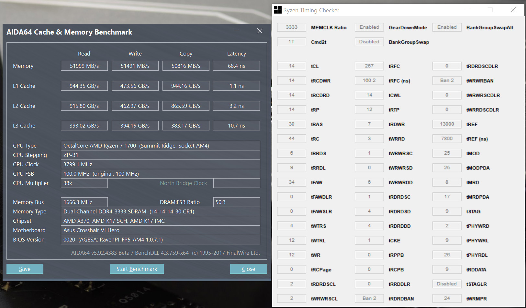Click the Chipset field AMD X370

(x=160, y=221)
